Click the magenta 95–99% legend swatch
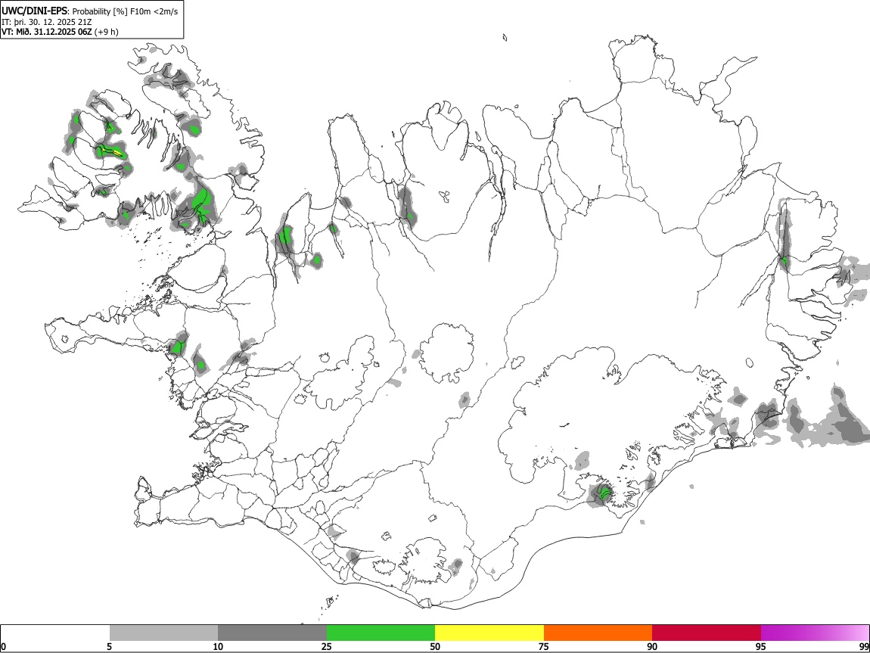This screenshot has height=653, width=870. (815, 633)
